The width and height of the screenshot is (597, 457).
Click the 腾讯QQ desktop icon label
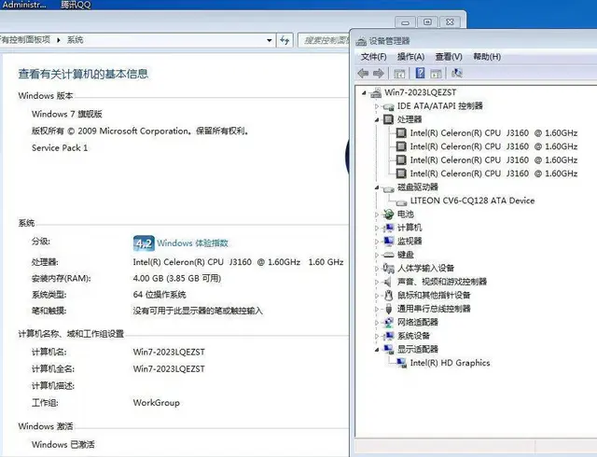tap(76, 5)
